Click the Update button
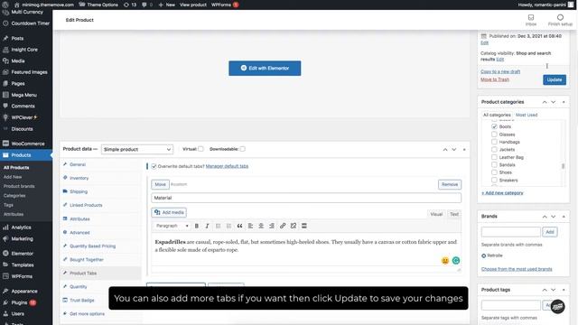Image resolution: width=578 pixels, height=325 pixels. tap(554, 80)
